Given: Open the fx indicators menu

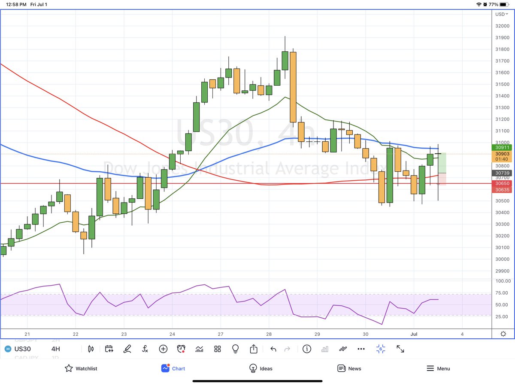Looking at the screenshot, I should click(145, 349).
